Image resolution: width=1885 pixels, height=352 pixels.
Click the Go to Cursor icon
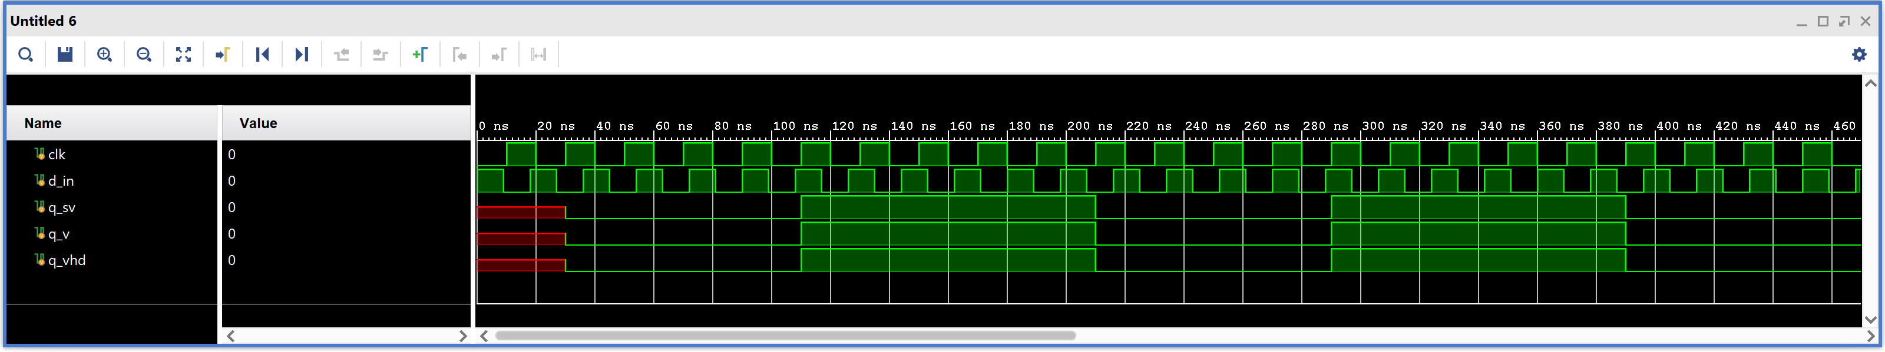[223, 55]
